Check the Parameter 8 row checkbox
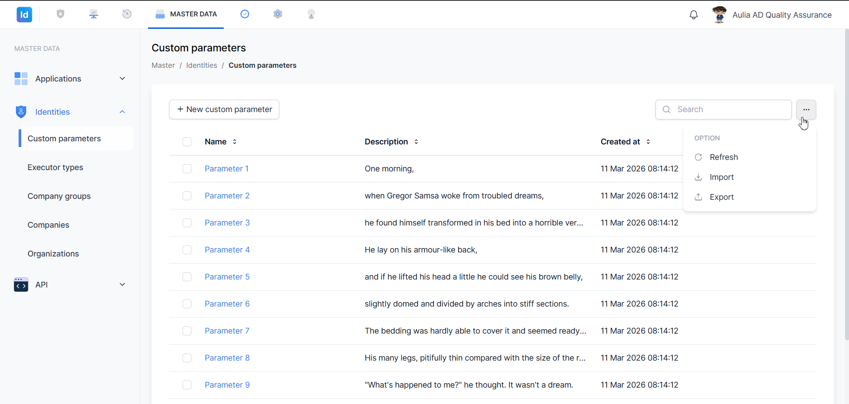The height and width of the screenshot is (404, 849). tap(187, 358)
